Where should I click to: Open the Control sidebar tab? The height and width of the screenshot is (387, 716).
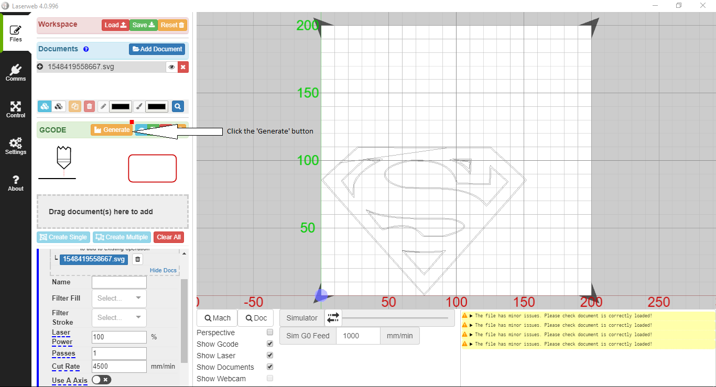coord(16,109)
